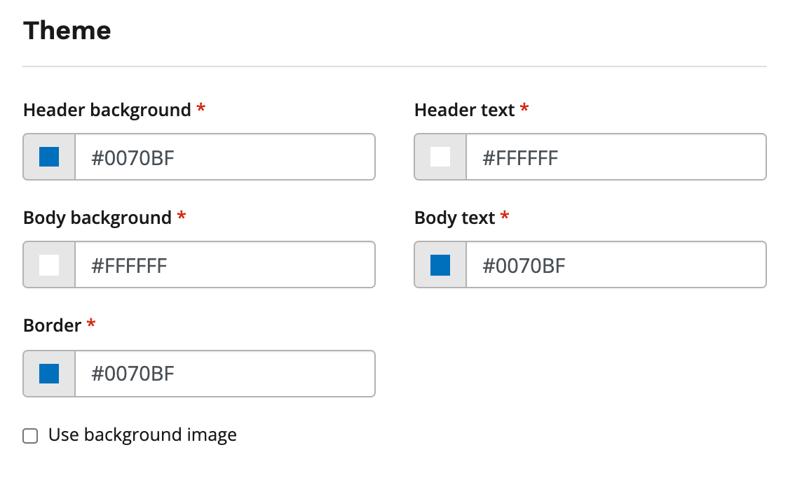Screen dimensions: 795x501
Task: Focus the Header background hex value field
Action: pyautogui.click(x=224, y=157)
